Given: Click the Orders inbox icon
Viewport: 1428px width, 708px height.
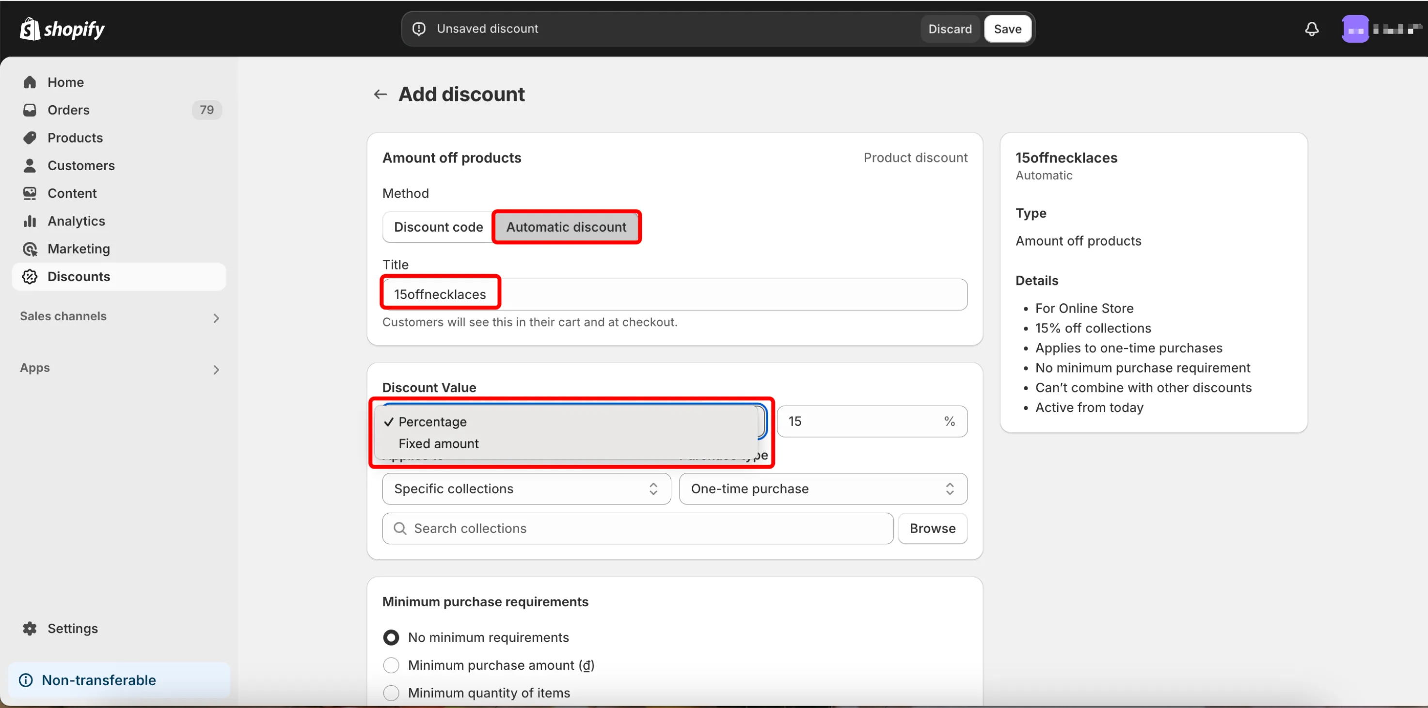Looking at the screenshot, I should coord(30,110).
